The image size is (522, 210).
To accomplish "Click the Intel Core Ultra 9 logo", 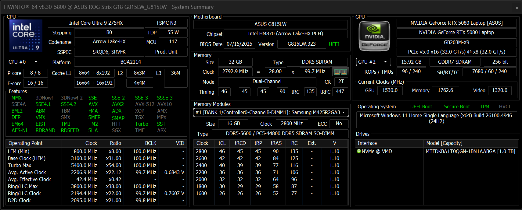I will coord(26,36).
